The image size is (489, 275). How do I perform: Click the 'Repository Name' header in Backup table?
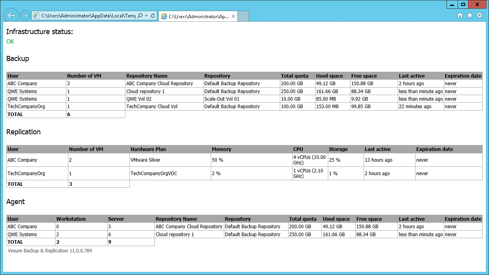pos(147,76)
